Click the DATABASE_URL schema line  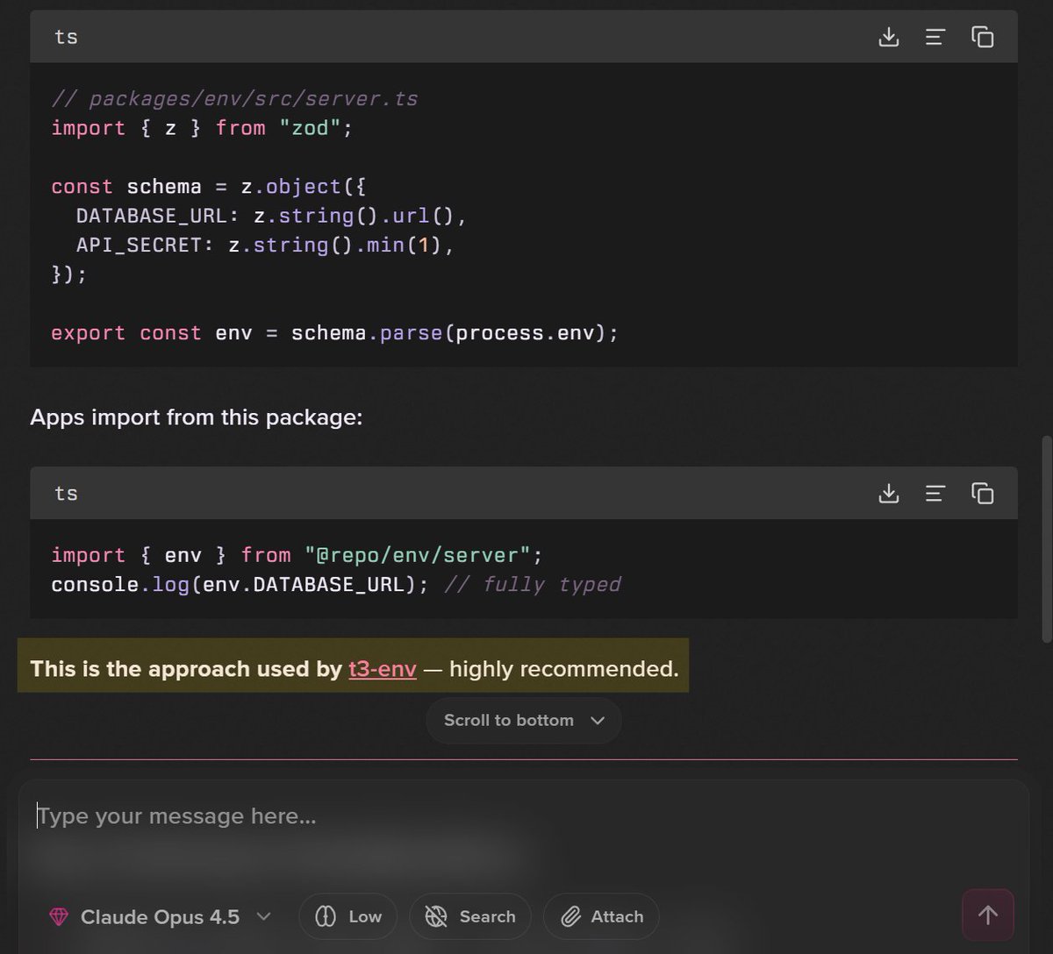click(x=272, y=216)
